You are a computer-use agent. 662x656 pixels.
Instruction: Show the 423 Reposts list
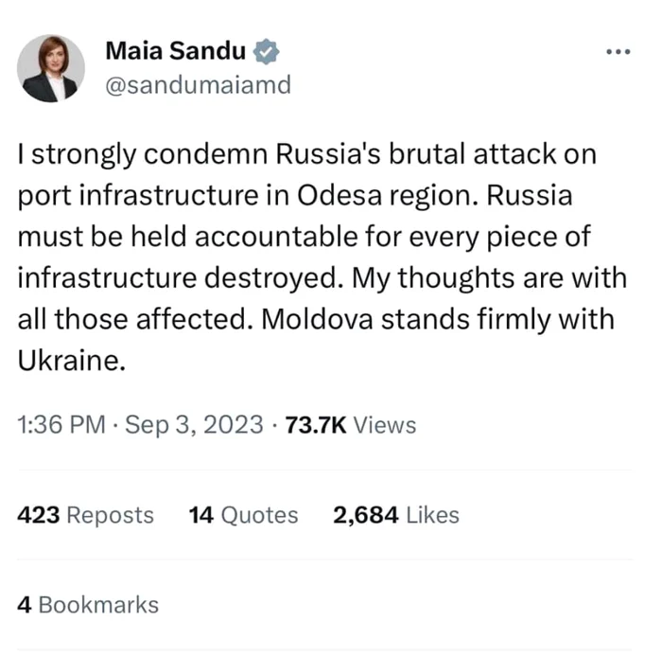point(86,515)
